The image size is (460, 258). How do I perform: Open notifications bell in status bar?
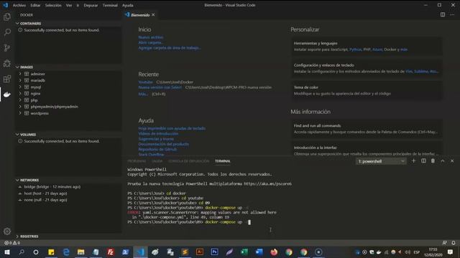(x=454, y=243)
